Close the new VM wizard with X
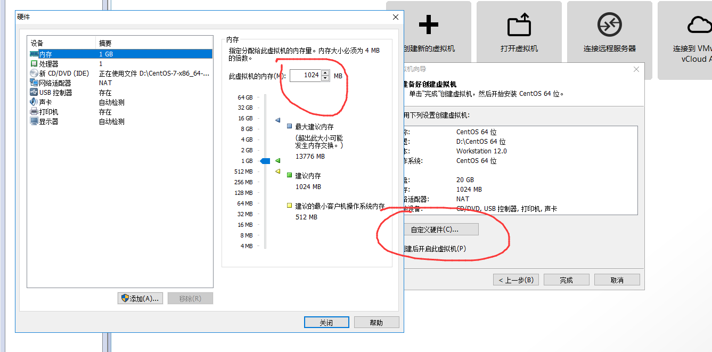Viewport: 712px width, 352px height. 636,69
